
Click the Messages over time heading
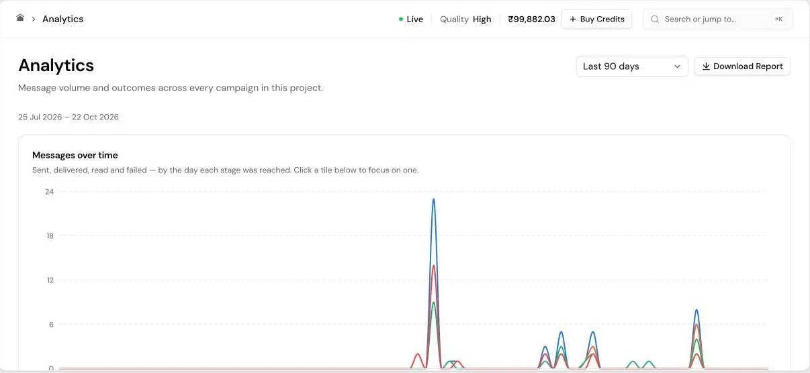[x=75, y=155]
